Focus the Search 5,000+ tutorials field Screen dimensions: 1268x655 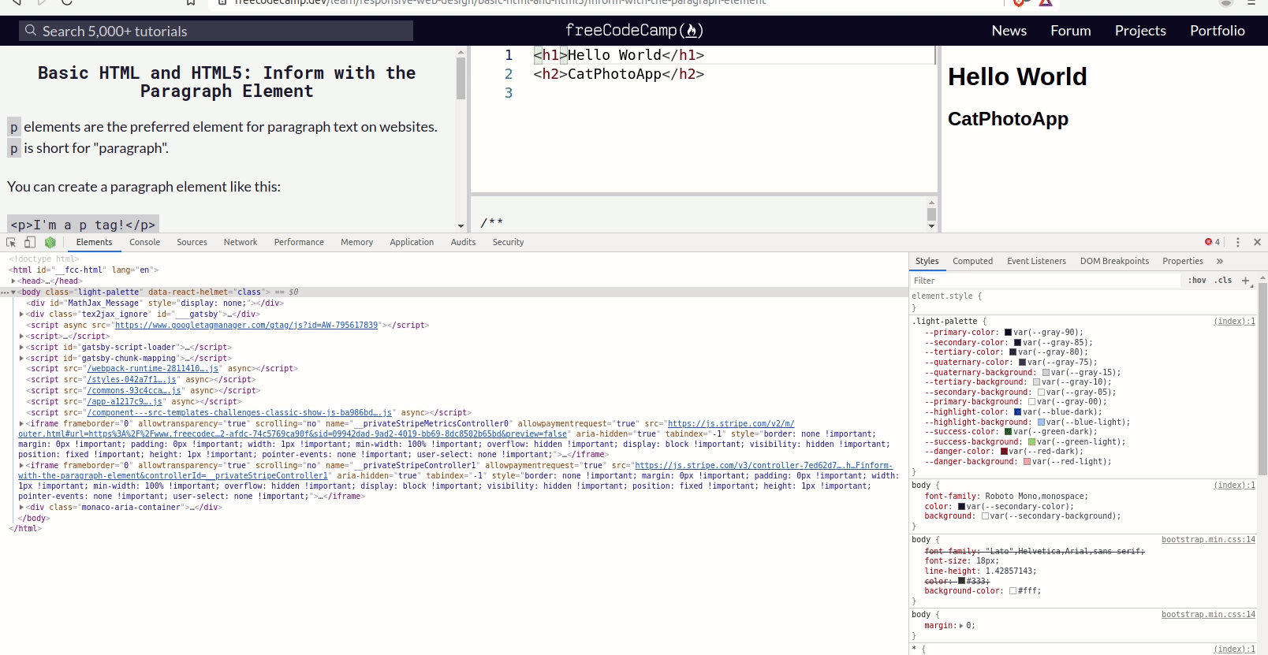coord(216,31)
